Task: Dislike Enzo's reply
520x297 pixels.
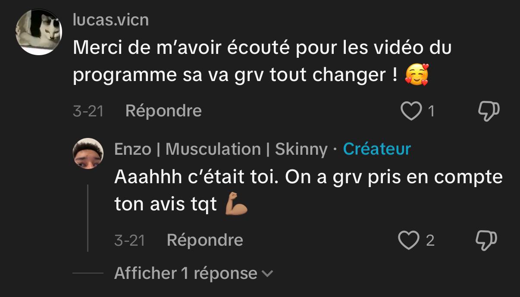Action: pyautogui.click(x=487, y=241)
